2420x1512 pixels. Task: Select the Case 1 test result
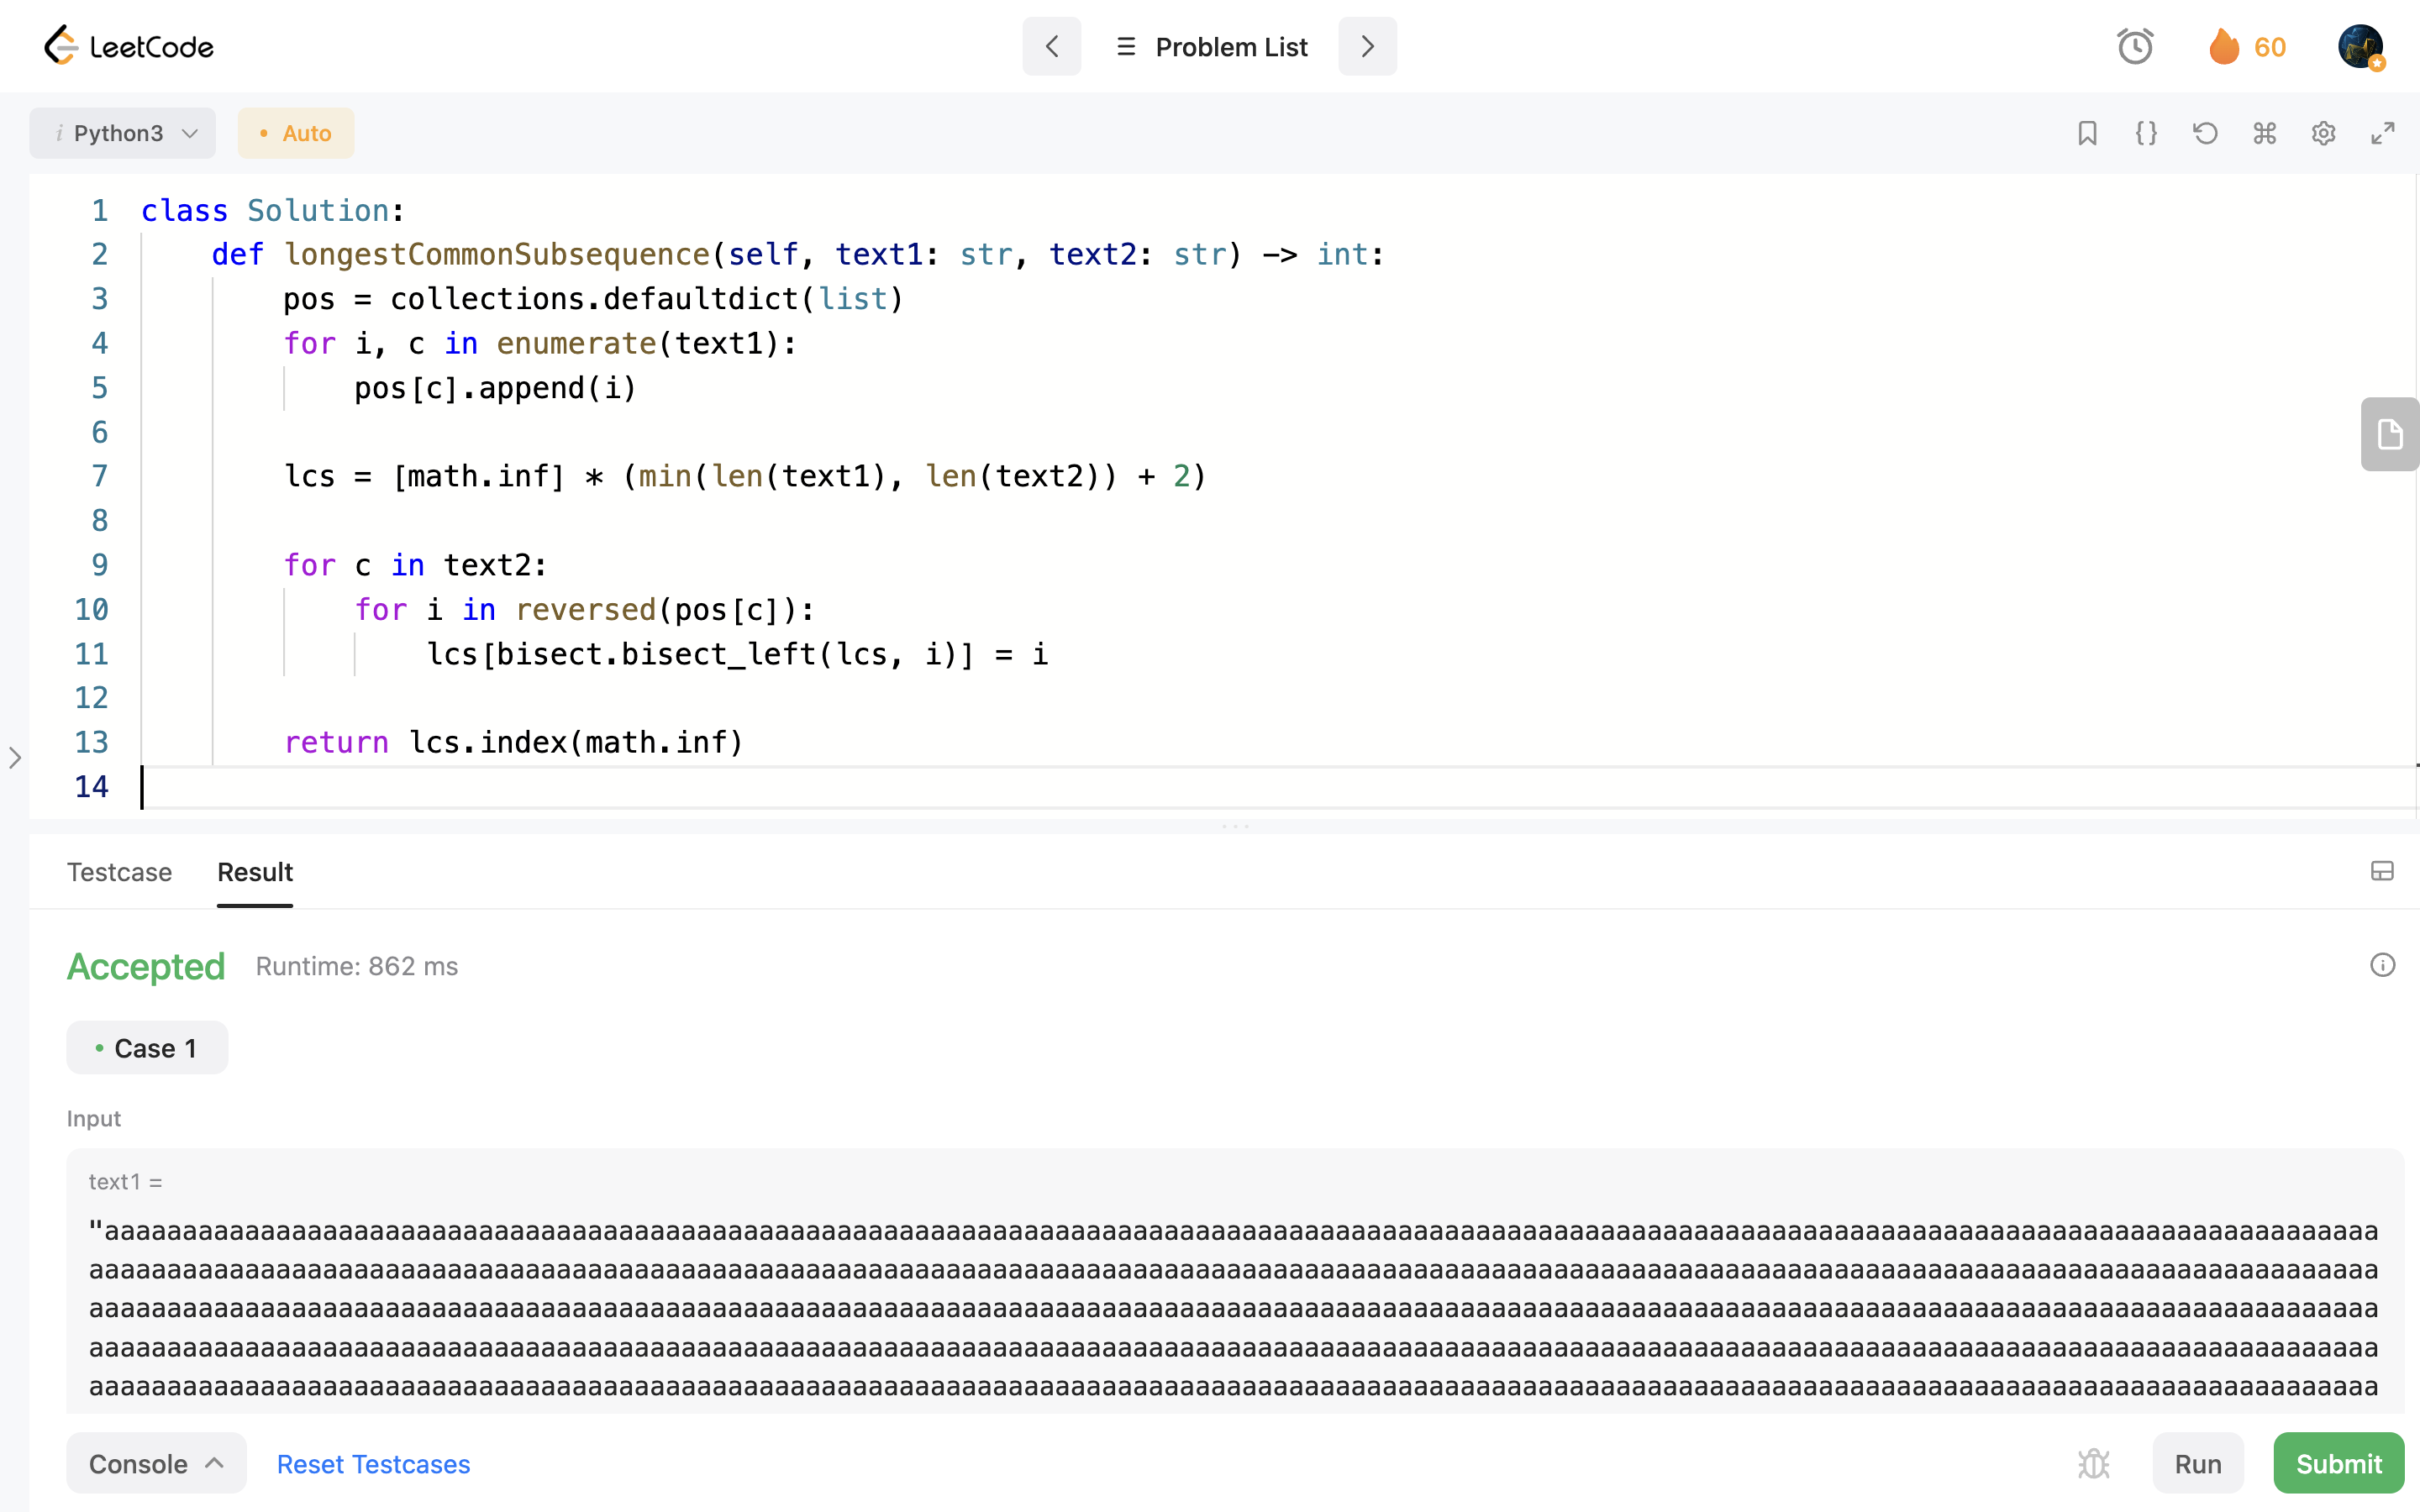click(x=147, y=1048)
